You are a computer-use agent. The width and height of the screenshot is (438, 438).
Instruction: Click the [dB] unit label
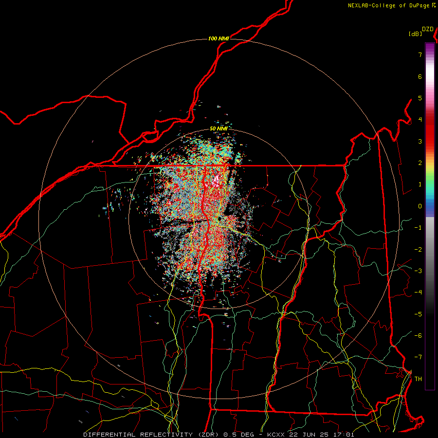415,34
